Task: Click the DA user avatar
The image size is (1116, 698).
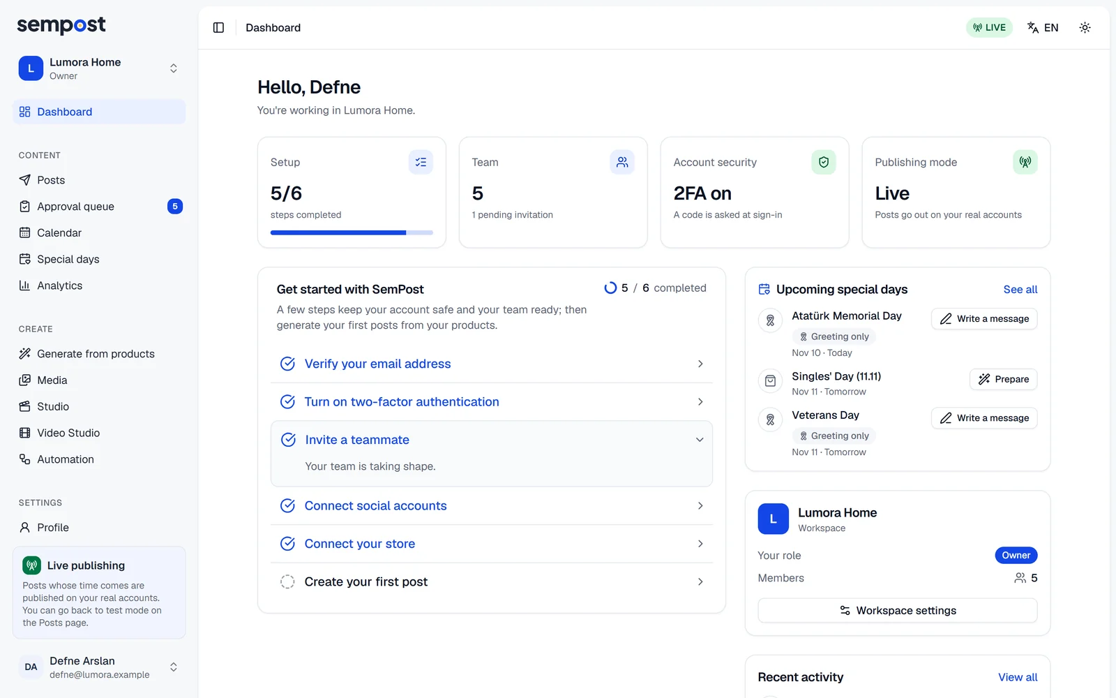Action: (x=31, y=667)
